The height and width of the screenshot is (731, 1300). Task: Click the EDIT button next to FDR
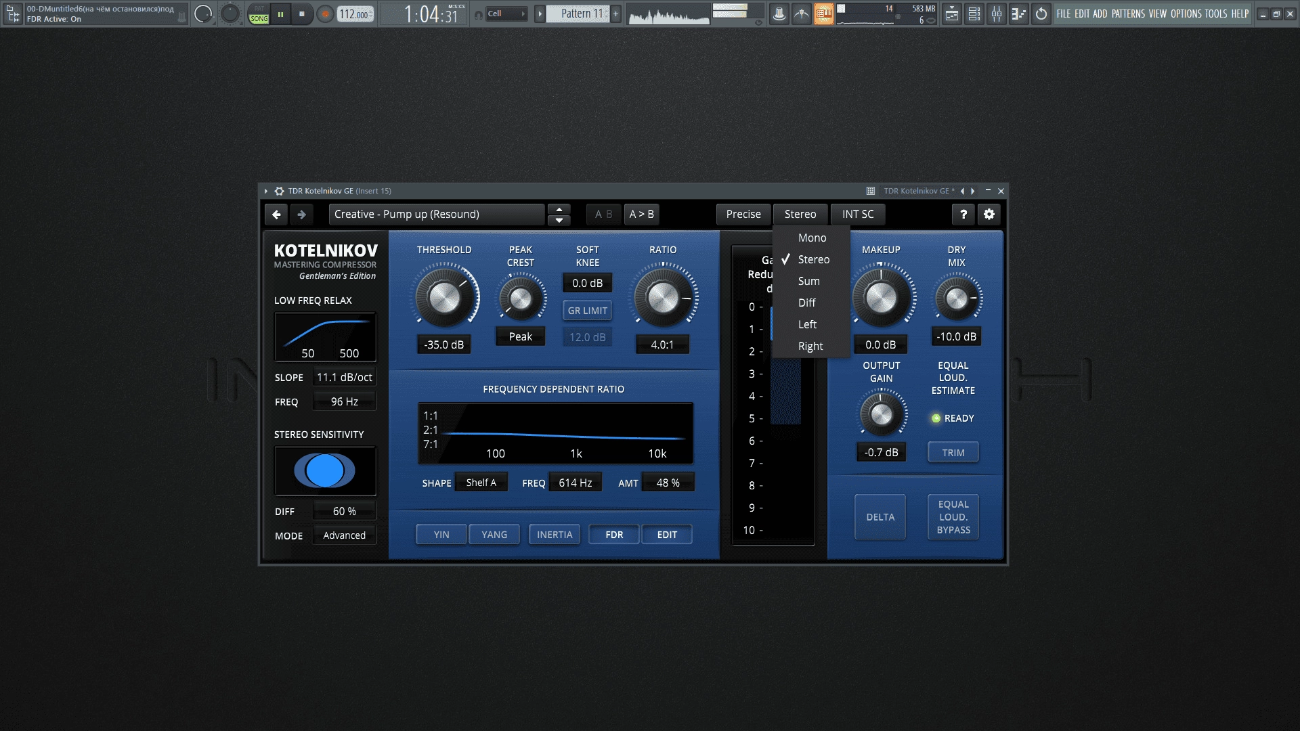click(x=667, y=535)
